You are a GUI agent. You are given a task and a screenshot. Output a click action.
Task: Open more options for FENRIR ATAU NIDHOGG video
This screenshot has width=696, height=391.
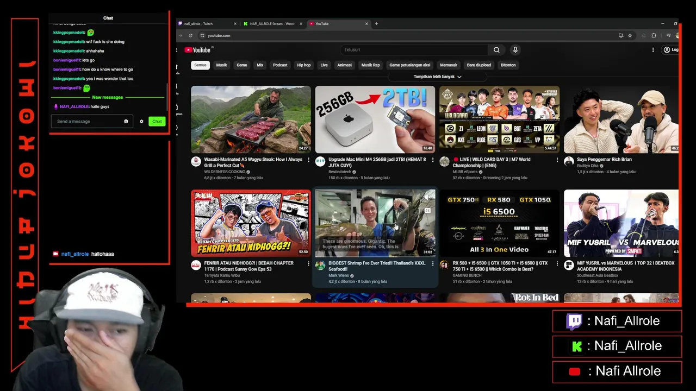click(x=308, y=264)
